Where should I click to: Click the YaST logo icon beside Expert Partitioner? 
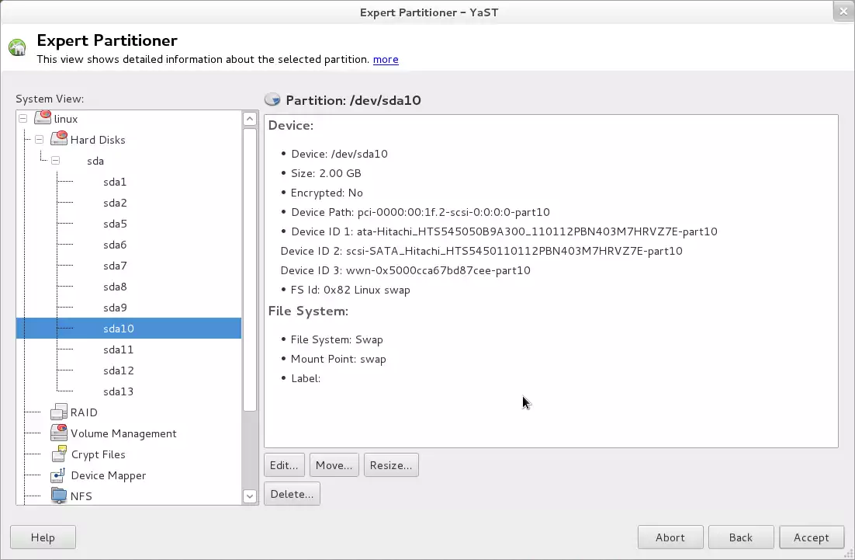click(17, 48)
